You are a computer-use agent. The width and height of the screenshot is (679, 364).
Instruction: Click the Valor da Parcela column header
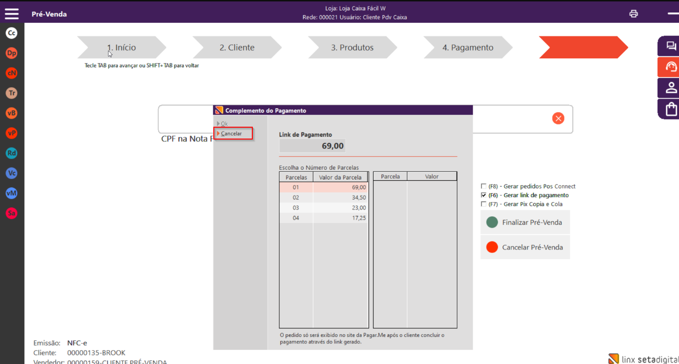340,177
